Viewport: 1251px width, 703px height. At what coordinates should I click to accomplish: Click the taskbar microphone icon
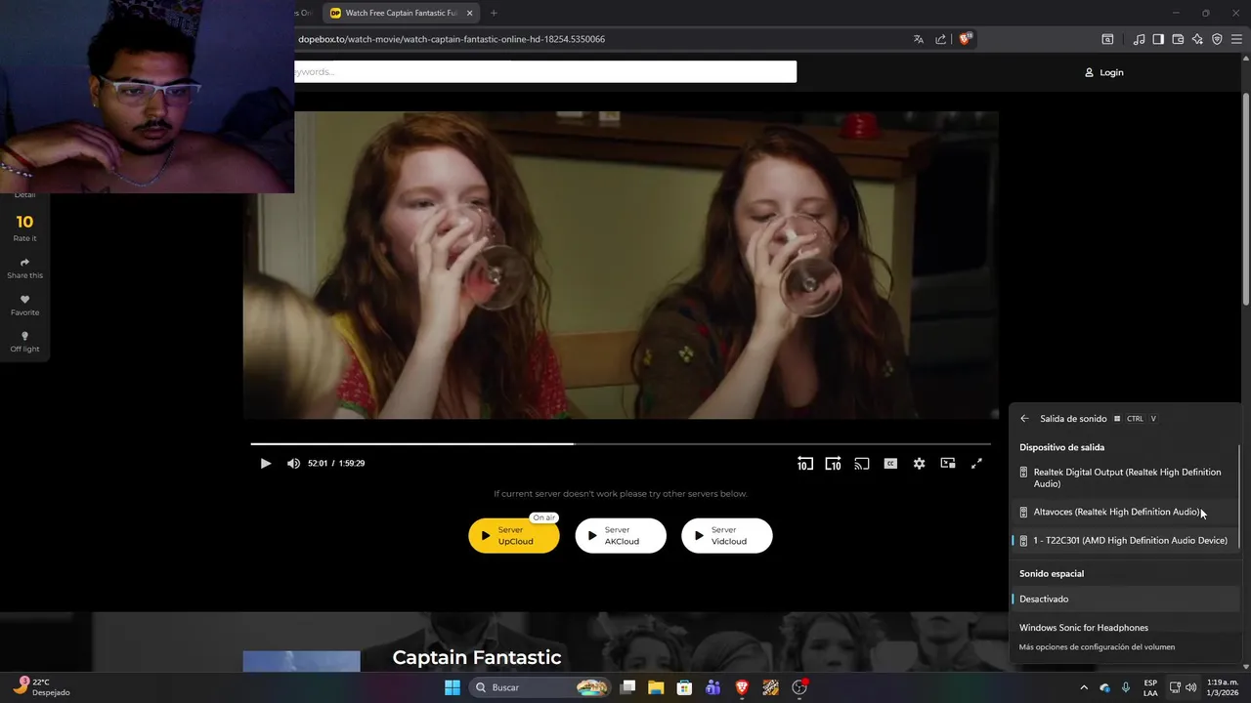click(x=1126, y=687)
